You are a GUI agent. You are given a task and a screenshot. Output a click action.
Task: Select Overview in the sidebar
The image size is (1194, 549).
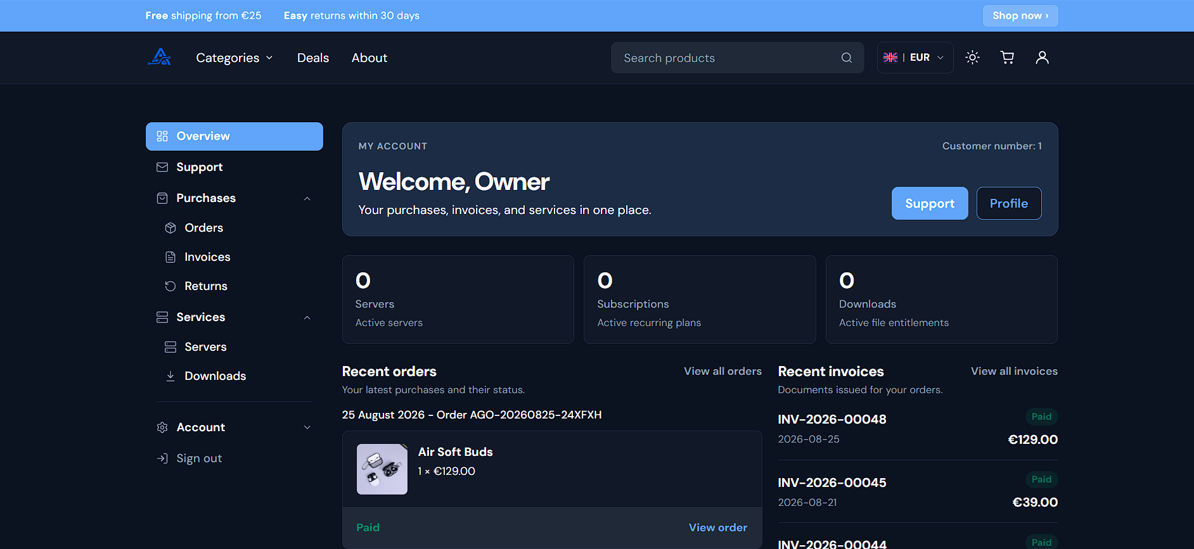click(234, 136)
